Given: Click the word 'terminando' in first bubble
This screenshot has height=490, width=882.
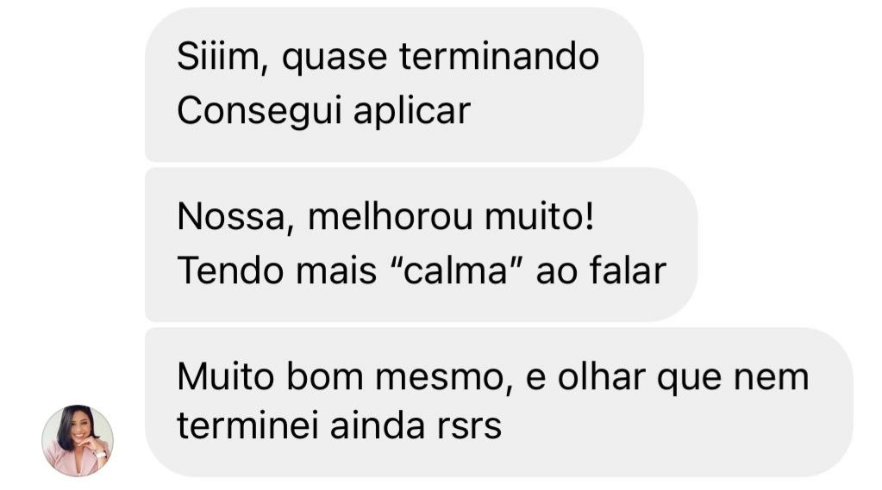Looking at the screenshot, I should point(499,57).
